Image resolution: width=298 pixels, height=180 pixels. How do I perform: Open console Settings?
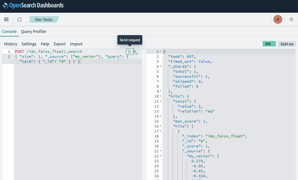29,44
